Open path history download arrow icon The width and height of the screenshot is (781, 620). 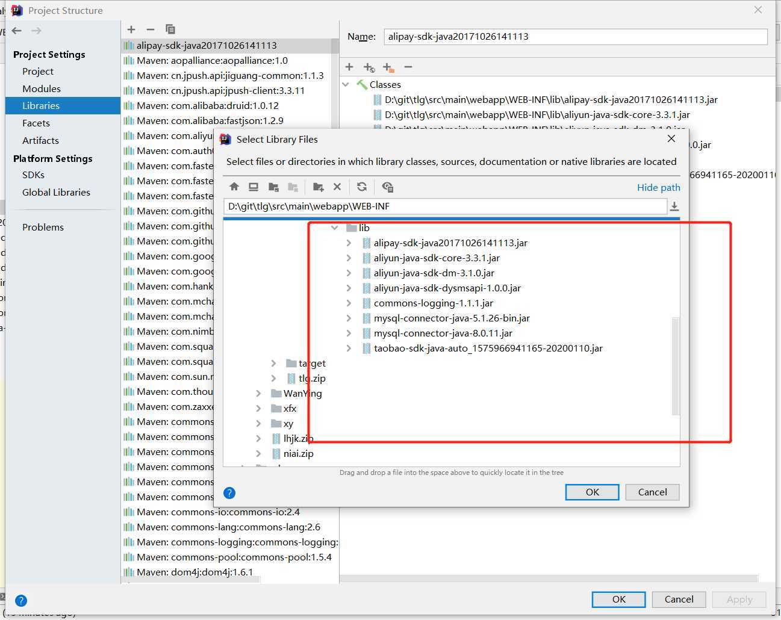674,206
